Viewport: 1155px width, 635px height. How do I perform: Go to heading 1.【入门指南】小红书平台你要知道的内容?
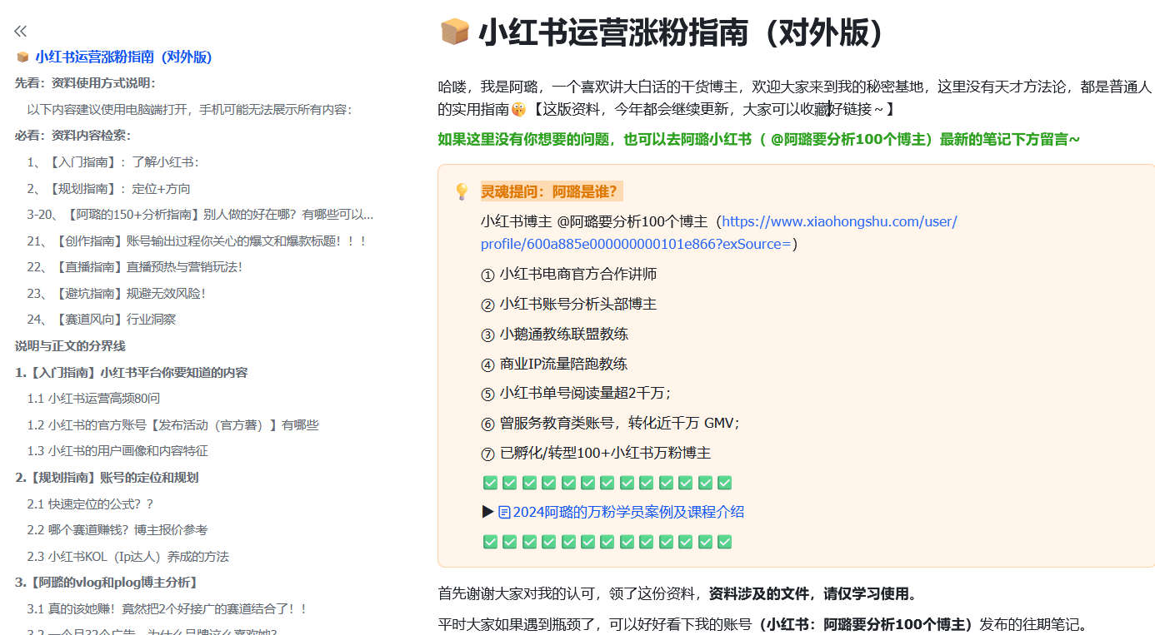(x=131, y=373)
